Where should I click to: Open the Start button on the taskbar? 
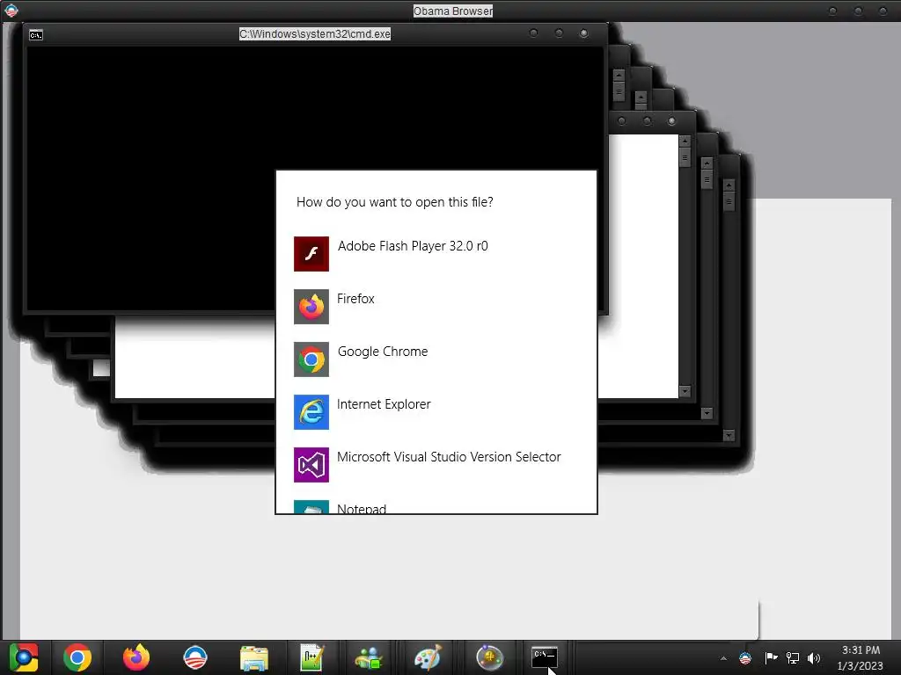pyautogui.click(x=24, y=657)
